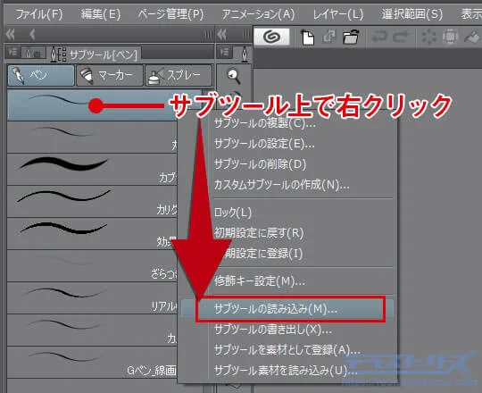Image resolution: width=482 pixels, height=393 pixels.
Task: Open the ファイル(F) menu
Action: 39,14
